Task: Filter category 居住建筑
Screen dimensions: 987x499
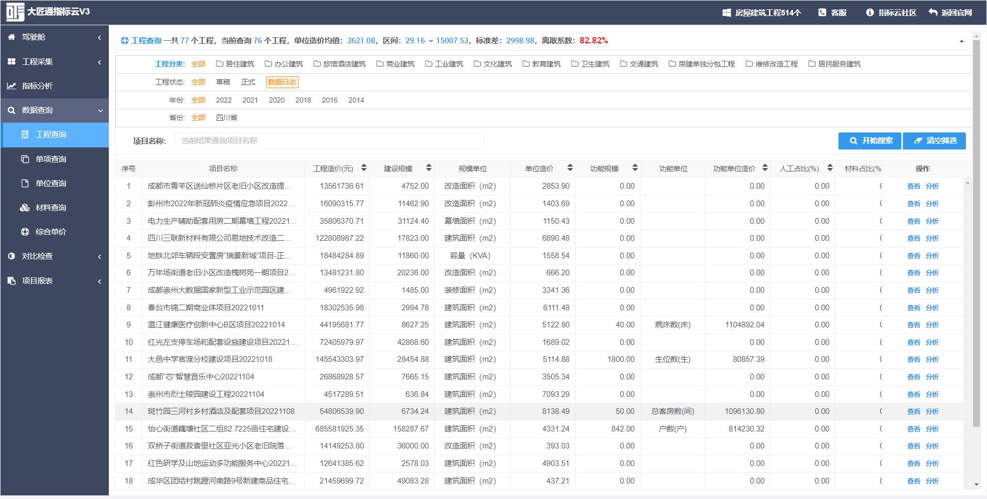Action: coord(235,64)
